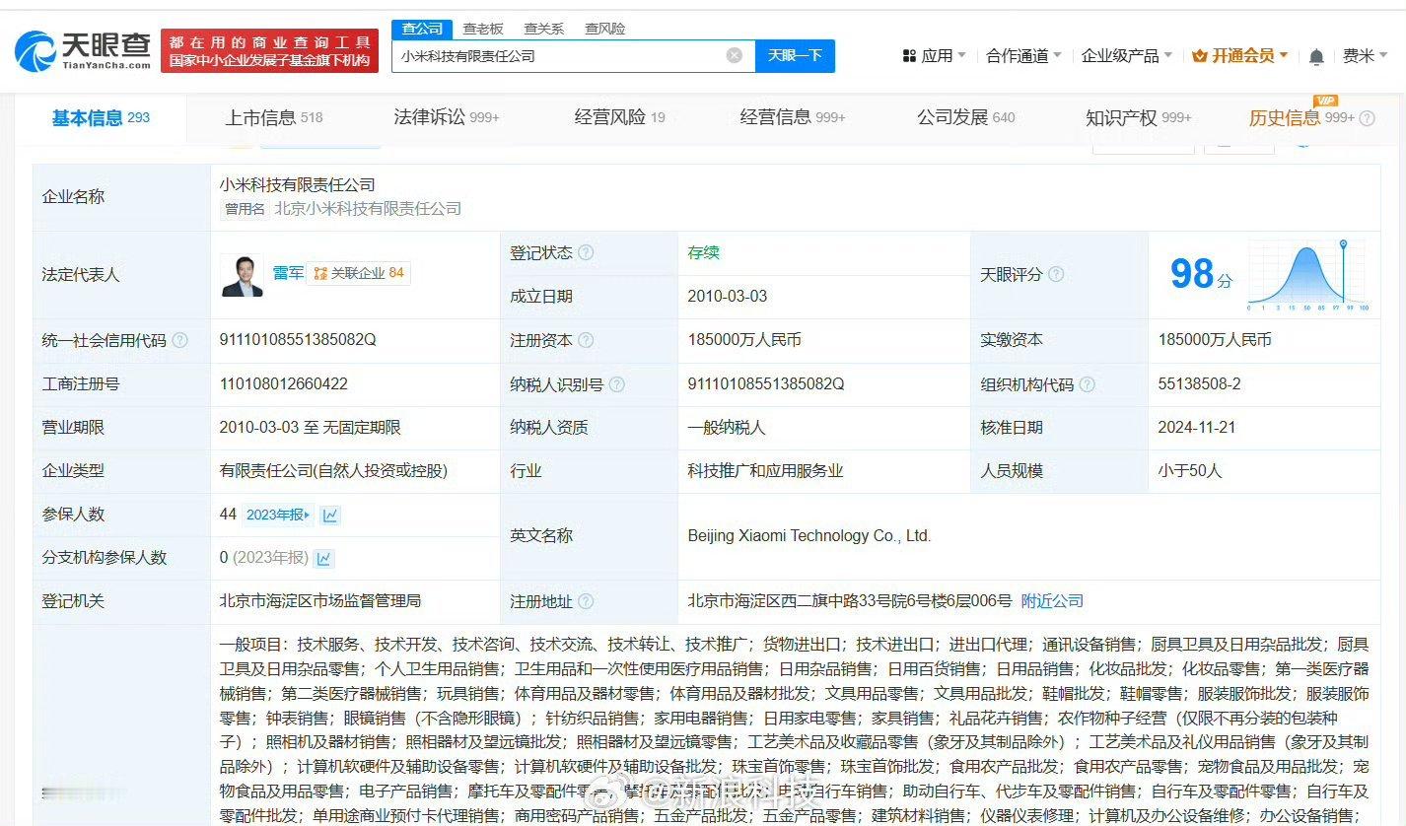
Task: Click the help icon next to 天眼评分
Action: [x=1056, y=274]
